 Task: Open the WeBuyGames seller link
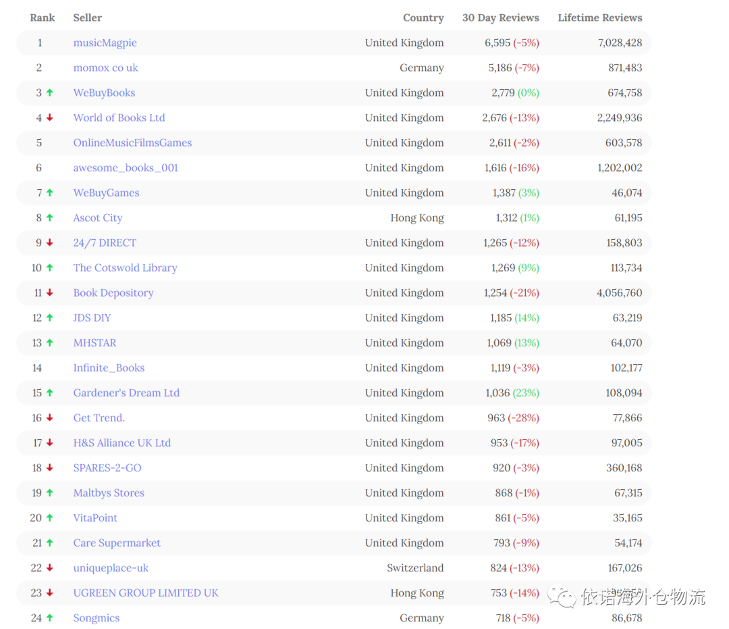pos(107,193)
